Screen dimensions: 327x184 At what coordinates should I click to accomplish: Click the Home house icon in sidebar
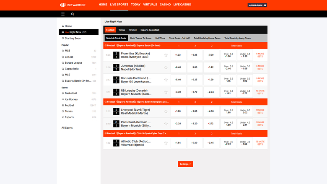pyautogui.click(x=63, y=26)
